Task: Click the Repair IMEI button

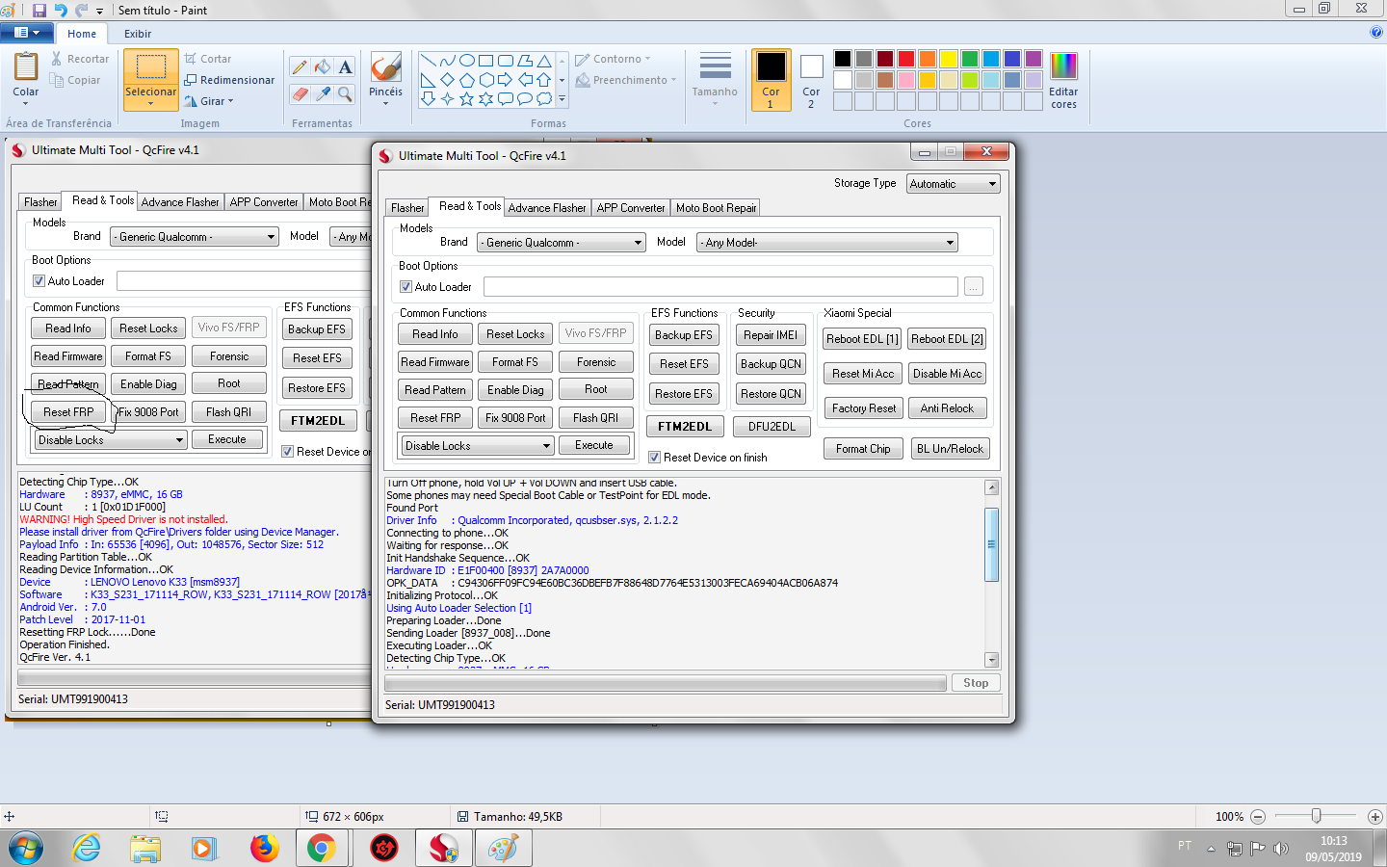Action: coord(771,335)
